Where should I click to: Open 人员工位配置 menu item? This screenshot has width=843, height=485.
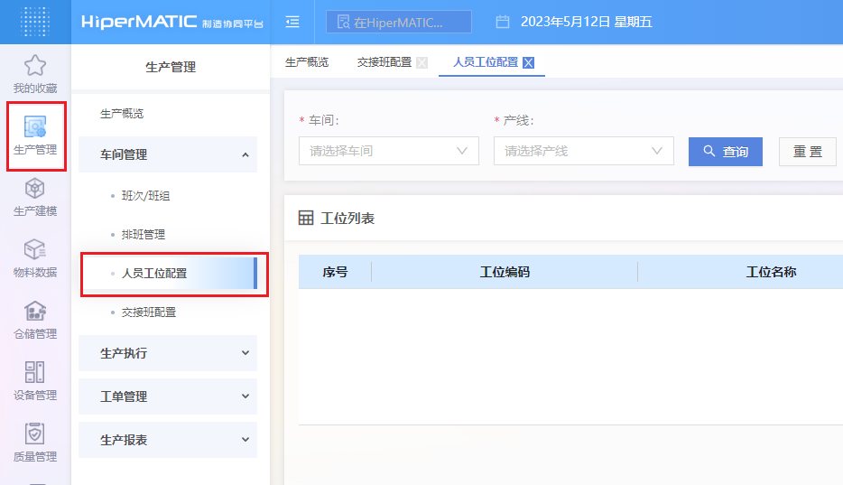170,273
